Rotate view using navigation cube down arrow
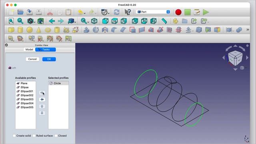 [235, 69]
